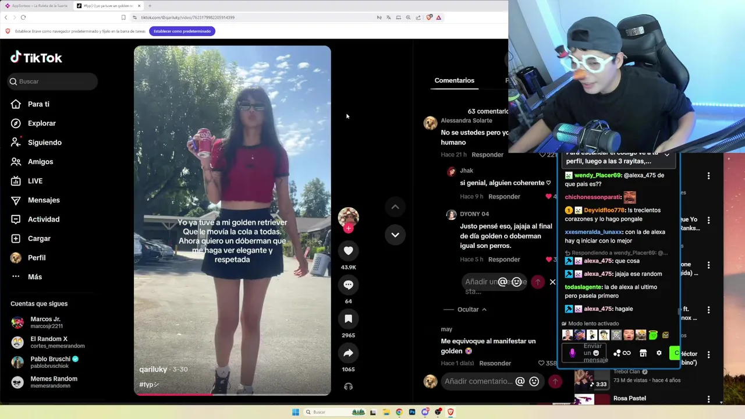Open Google Chrome from the taskbar
The image size is (745, 419).
[399, 412]
